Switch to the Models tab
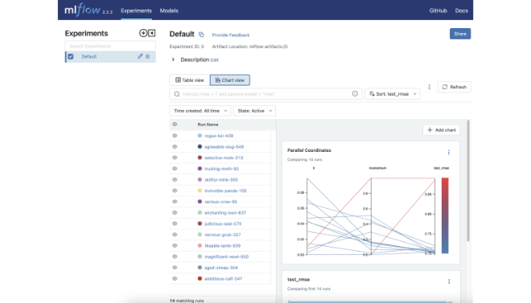The width and height of the screenshot is (531, 303). [x=169, y=10]
